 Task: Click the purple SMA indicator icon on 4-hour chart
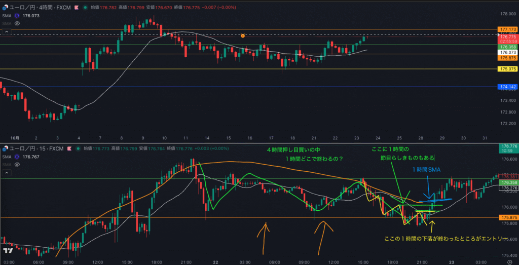tap(17, 16)
